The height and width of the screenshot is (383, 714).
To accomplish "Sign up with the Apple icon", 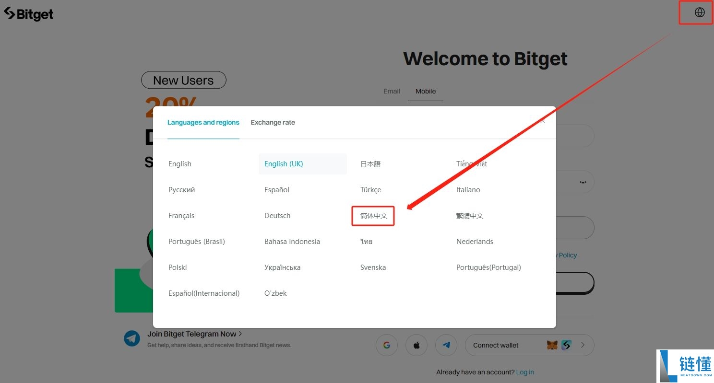I will pos(416,345).
